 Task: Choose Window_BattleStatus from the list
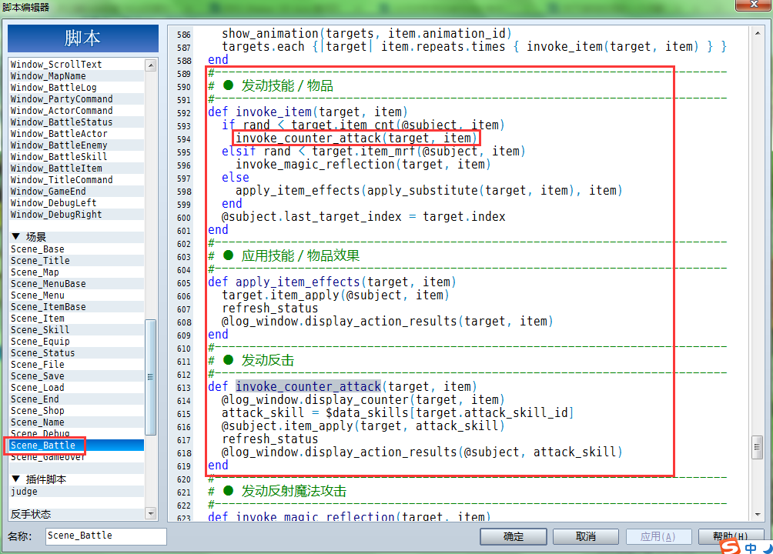coord(76,122)
